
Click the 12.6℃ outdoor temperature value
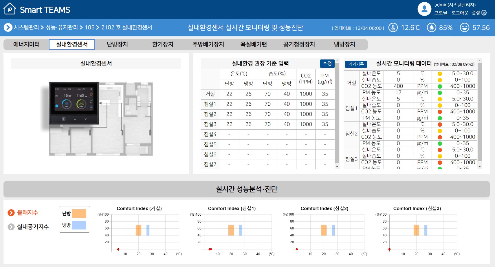(x=410, y=27)
